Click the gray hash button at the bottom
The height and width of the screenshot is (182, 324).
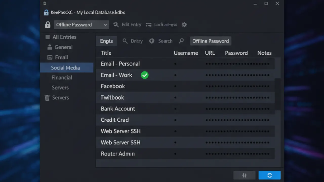[x=244, y=175]
